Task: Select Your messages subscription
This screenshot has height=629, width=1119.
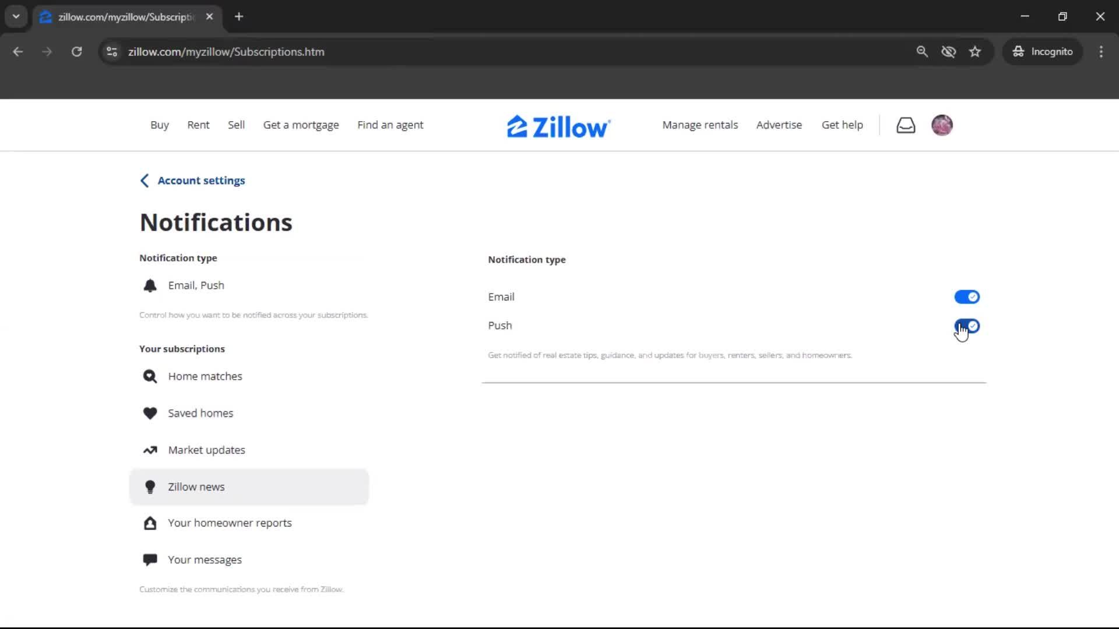Action: click(205, 560)
